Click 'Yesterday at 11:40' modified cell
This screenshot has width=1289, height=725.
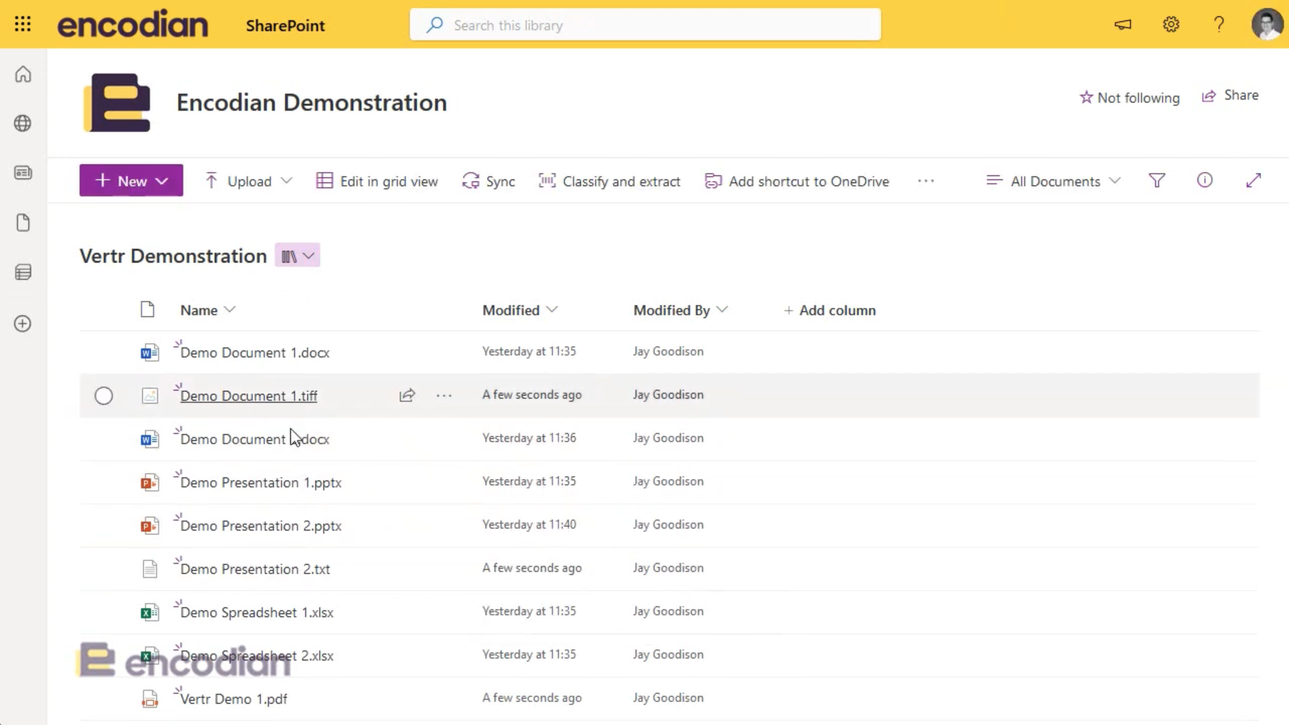click(x=529, y=524)
